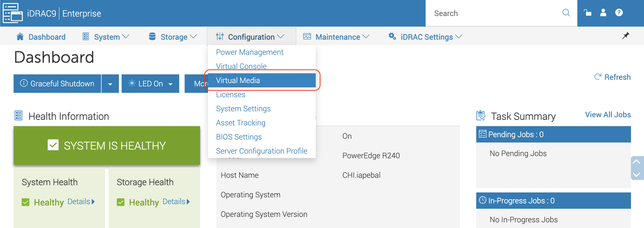Click the iDRAC9 server logo icon
Image resolution: width=644 pixels, height=228 pixels.
pyautogui.click(x=12, y=13)
